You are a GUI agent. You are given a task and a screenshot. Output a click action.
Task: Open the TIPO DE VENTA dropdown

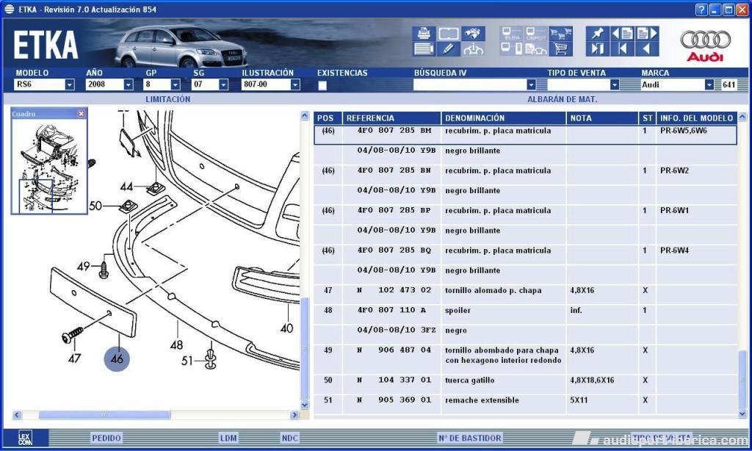point(615,84)
